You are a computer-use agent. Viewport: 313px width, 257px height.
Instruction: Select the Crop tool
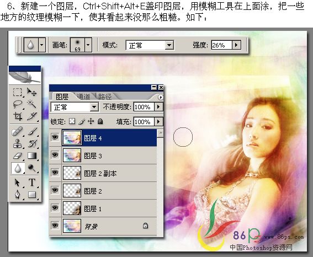pyautogui.click(x=17, y=116)
